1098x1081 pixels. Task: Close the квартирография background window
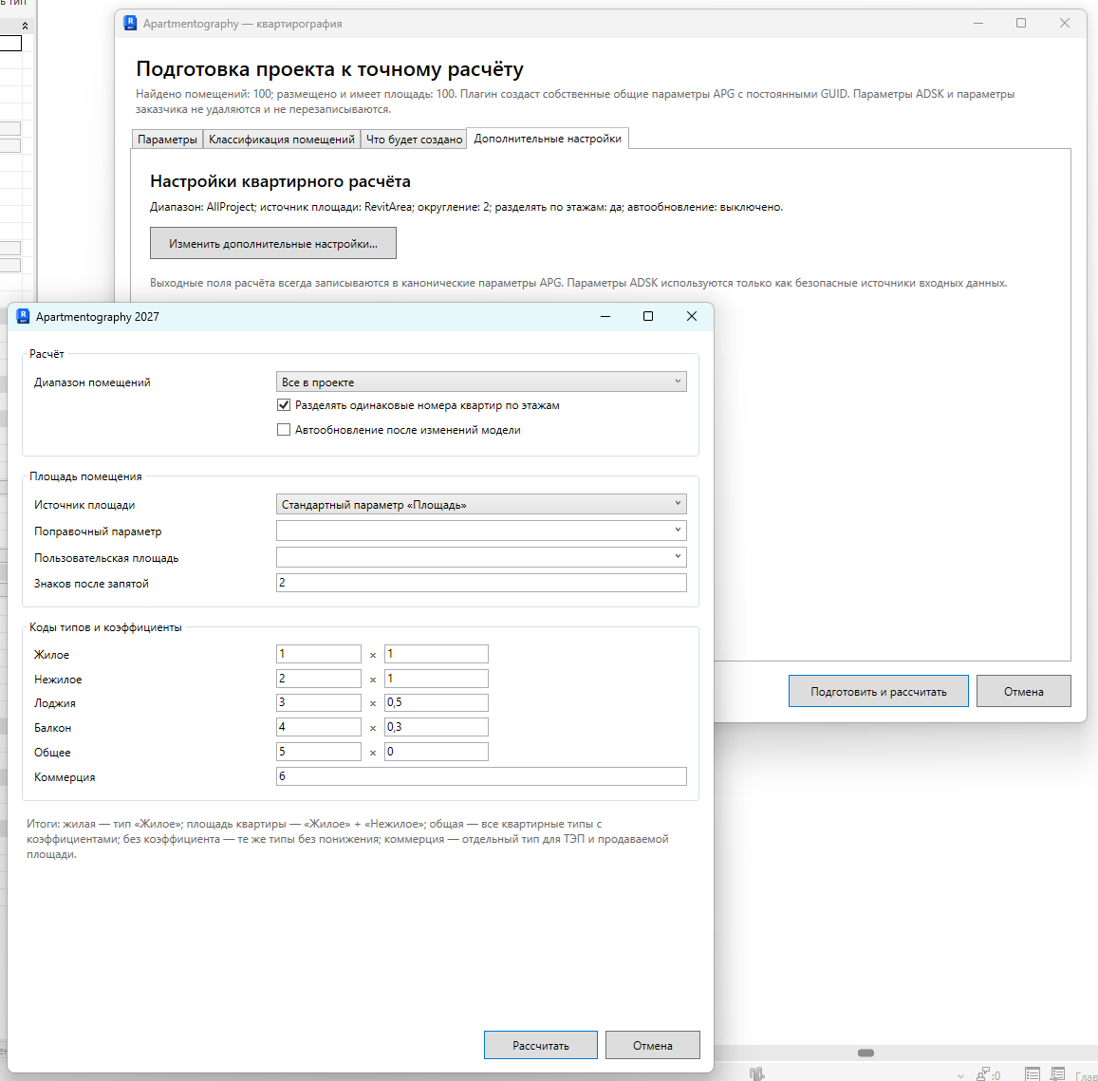1065,23
